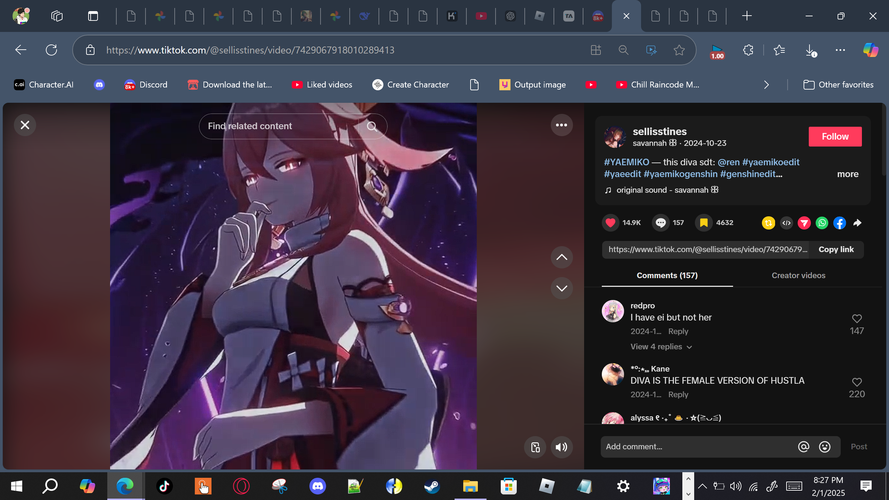
Task: Switch to the Creator videos tab
Action: point(798,275)
